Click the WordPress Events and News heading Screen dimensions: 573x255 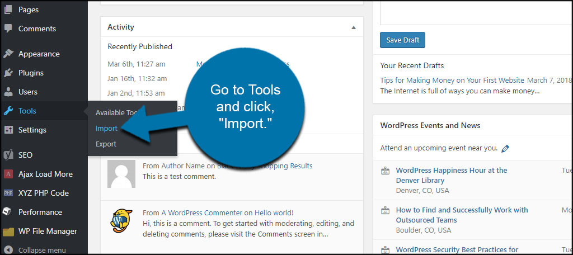[430, 125]
